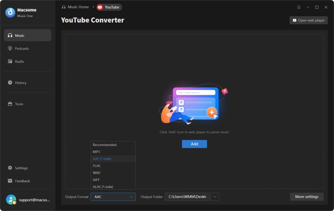Choose Recommended from the format list
Screen dimensions: 334x211
pos(113,145)
